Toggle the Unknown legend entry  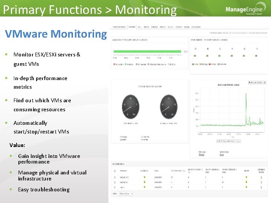click(222, 64)
